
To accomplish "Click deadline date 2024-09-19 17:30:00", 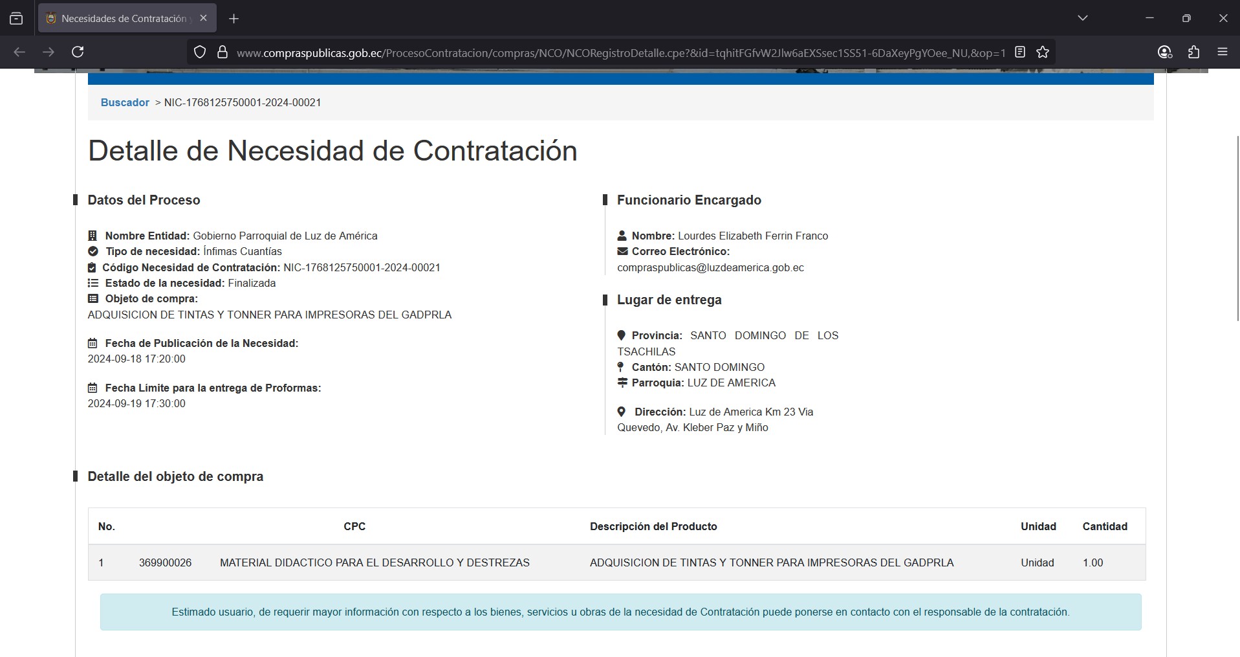I will [136, 403].
